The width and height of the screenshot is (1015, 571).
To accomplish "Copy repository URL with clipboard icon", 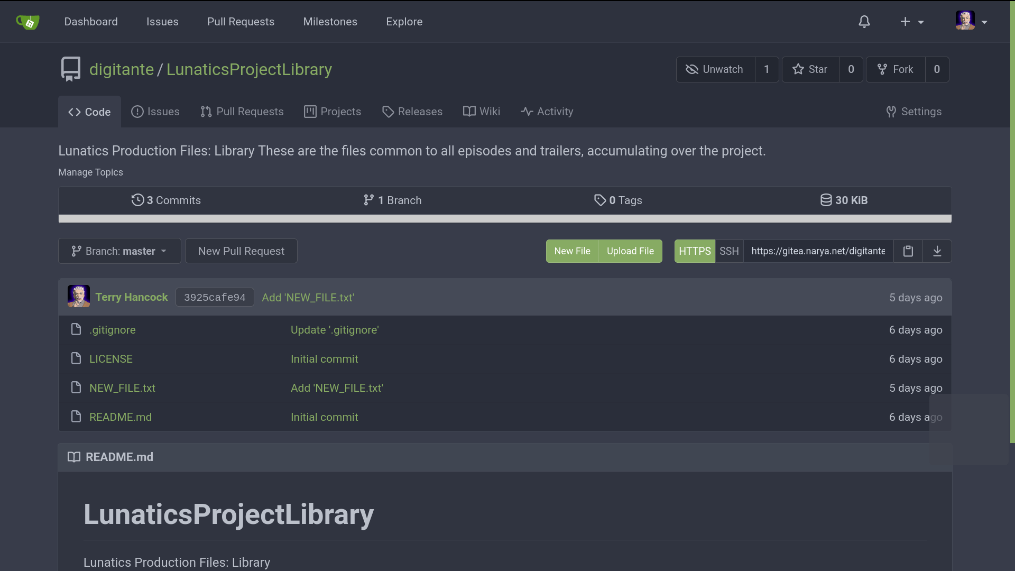I will coord(908,251).
